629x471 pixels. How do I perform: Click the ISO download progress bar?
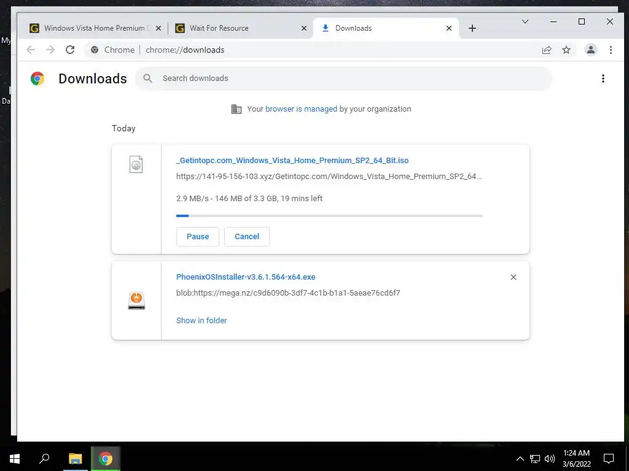329,216
